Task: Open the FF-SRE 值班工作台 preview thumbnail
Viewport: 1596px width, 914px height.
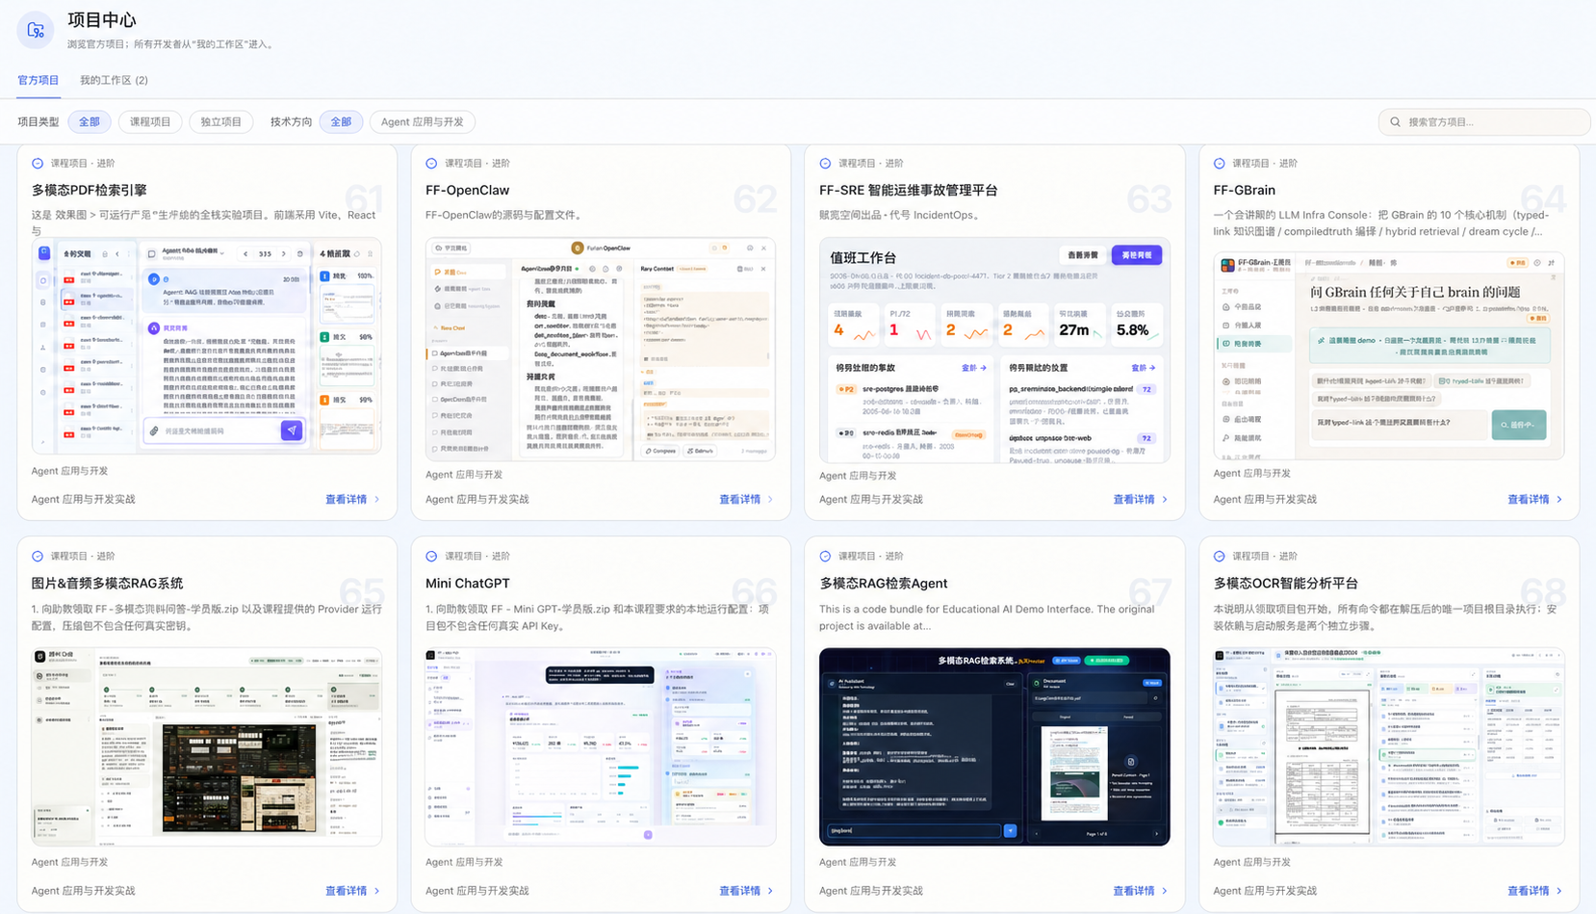Action: (x=994, y=351)
